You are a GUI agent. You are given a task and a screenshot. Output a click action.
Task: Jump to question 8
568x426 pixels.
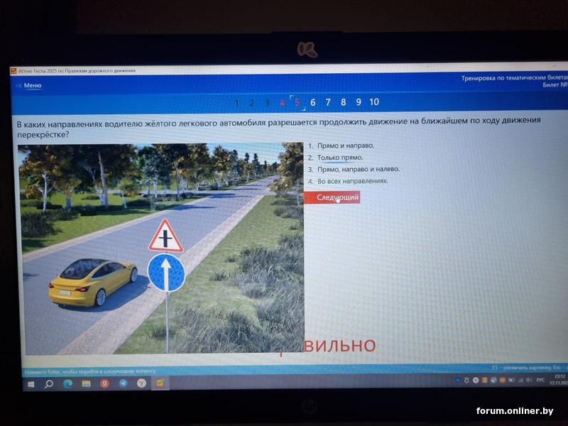343,102
